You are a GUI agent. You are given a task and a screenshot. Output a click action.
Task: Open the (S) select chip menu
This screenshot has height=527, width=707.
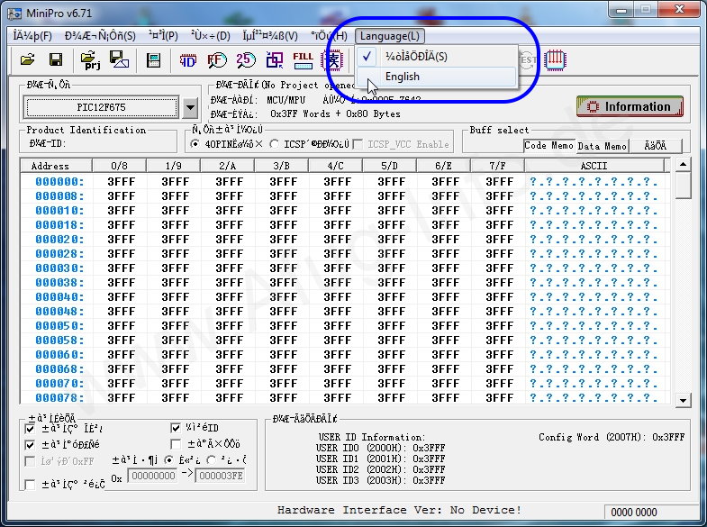(100, 36)
